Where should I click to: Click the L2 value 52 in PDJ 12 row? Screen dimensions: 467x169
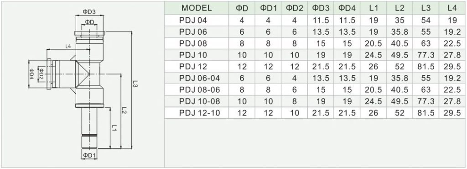click(400, 67)
